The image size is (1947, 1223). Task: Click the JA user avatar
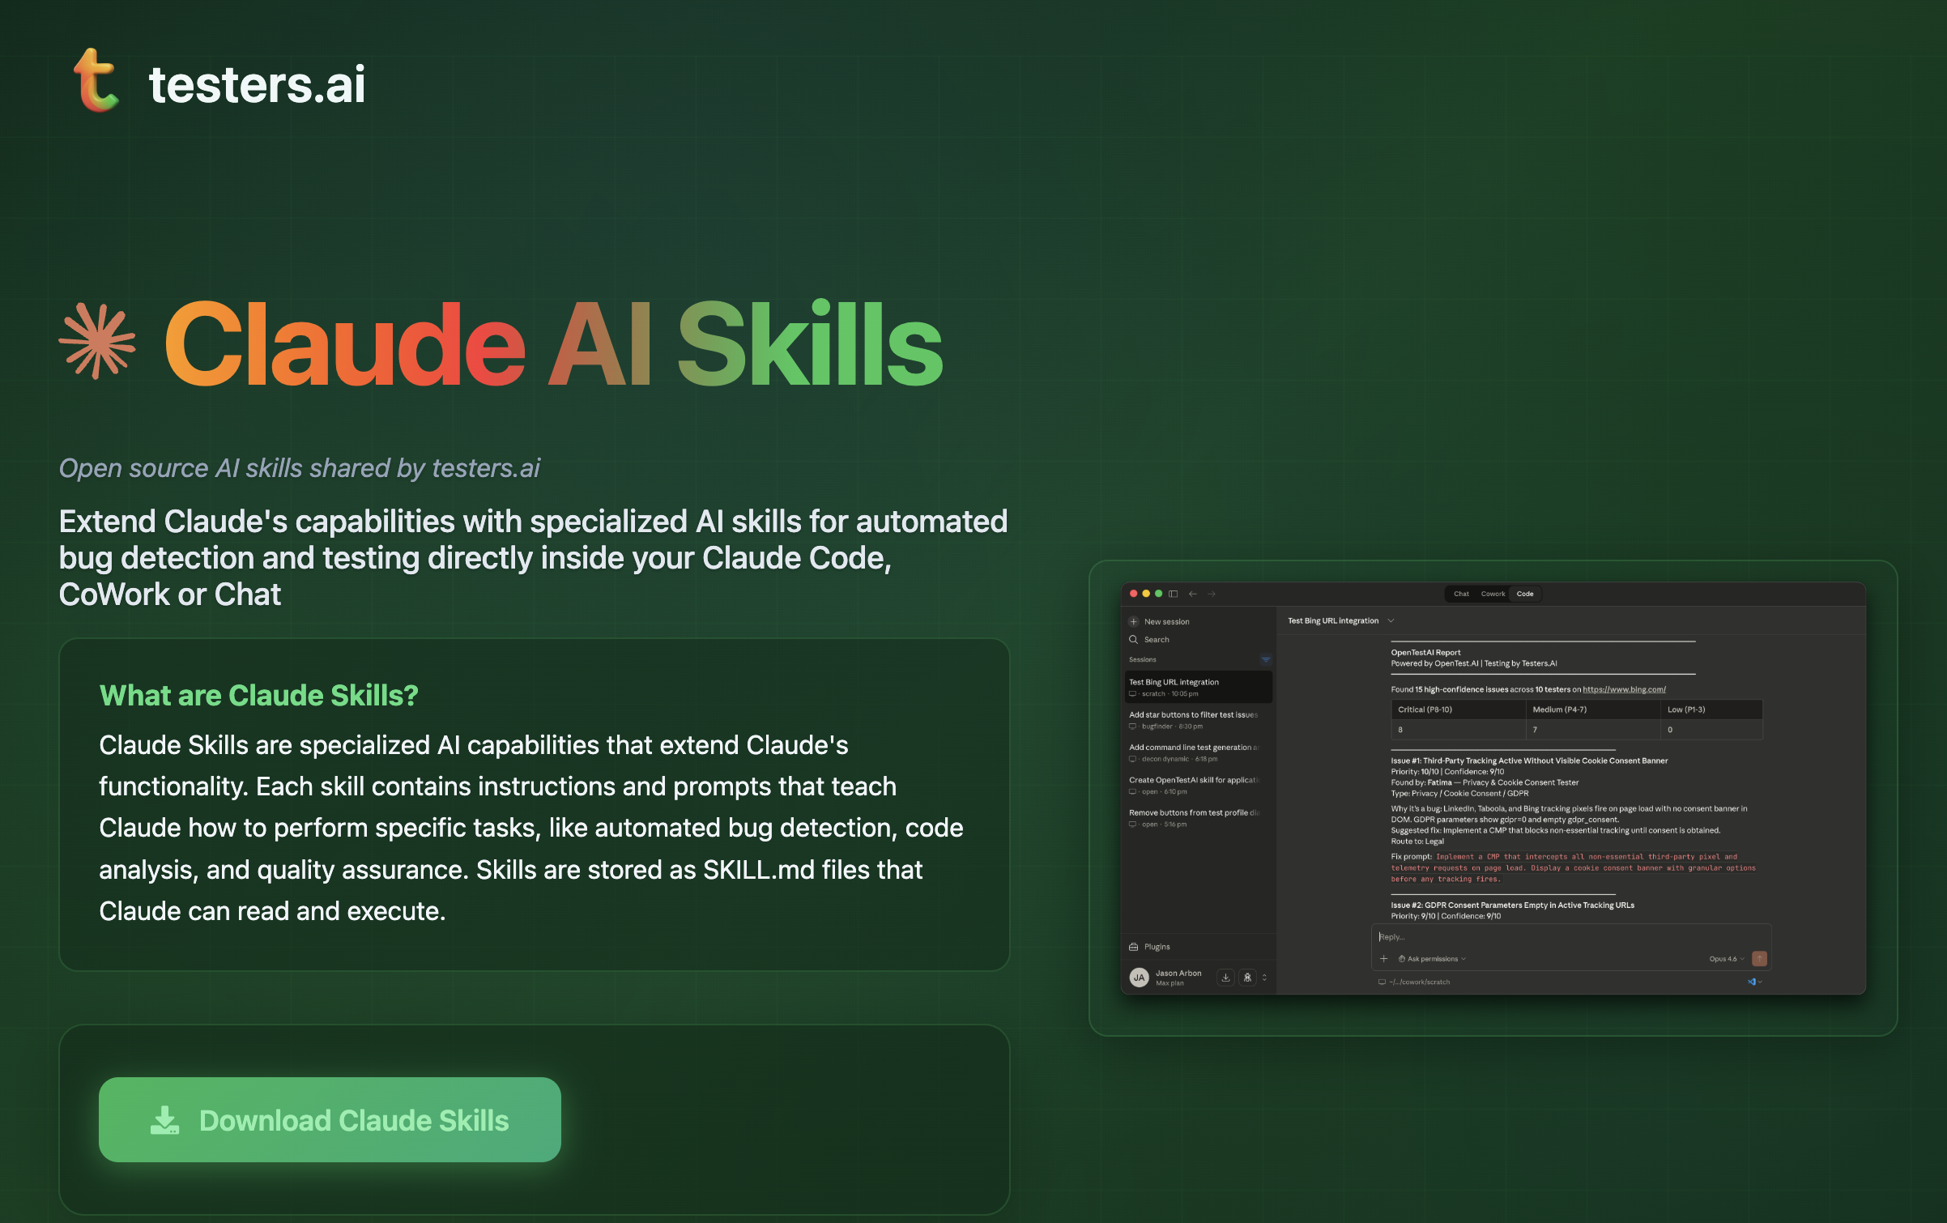(1139, 977)
